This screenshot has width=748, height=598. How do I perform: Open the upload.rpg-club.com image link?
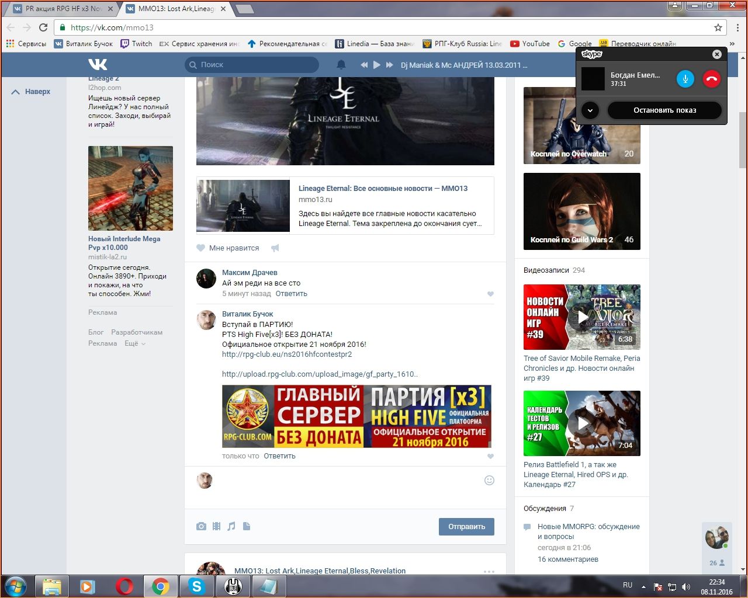pyautogui.click(x=320, y=374)
